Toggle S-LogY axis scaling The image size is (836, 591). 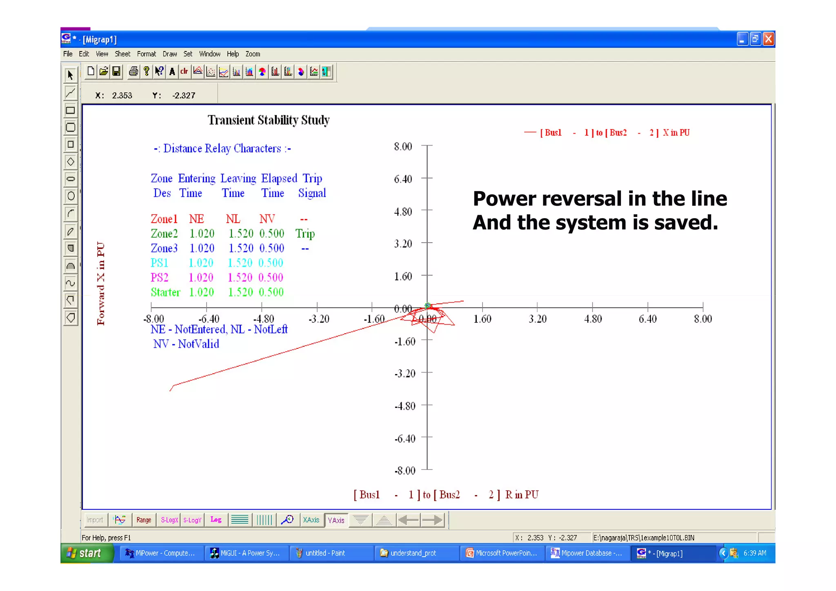pyautogui.click(x=192, y=520)
